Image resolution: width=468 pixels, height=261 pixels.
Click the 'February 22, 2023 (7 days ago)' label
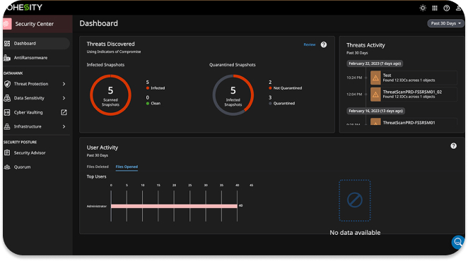pyautogui.click(x=375, y=63)
